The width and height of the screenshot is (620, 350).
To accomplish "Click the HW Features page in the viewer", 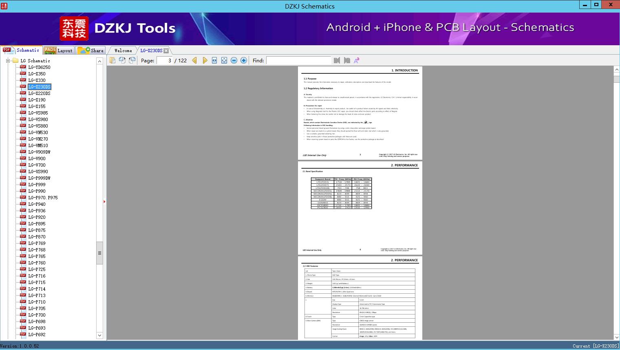I will click(360, 298).
